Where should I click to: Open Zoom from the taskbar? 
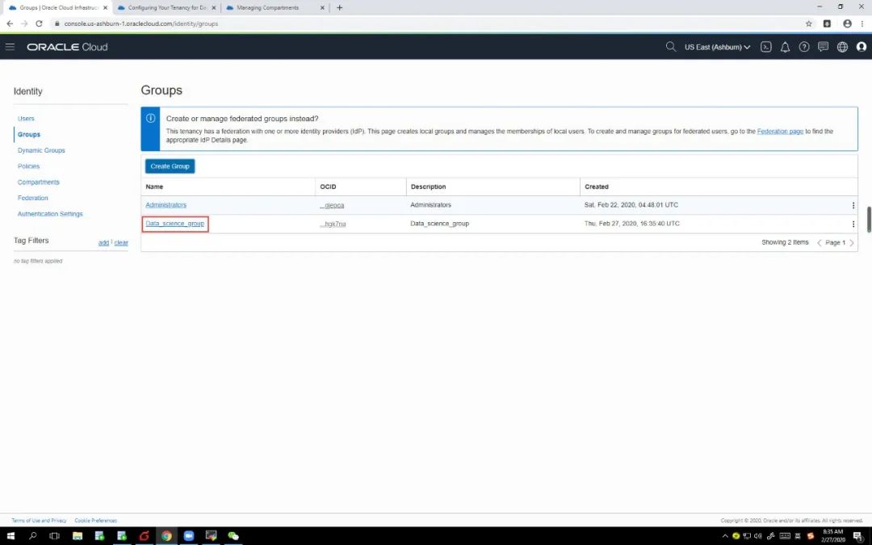point(188,536)
